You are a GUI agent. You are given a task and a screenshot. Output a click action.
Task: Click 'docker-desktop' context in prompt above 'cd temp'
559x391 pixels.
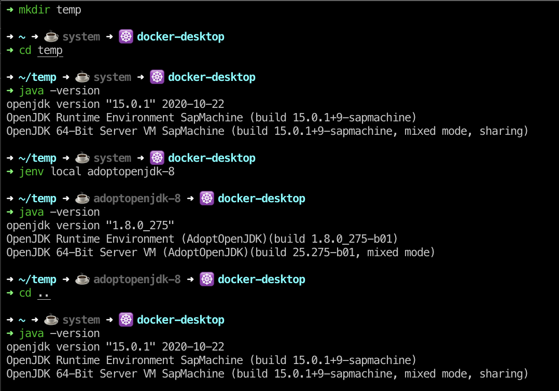point(181,36)
